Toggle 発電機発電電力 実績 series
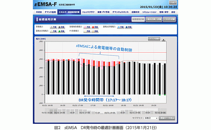This screenshot has height=130, width=211. click(95, 27)
